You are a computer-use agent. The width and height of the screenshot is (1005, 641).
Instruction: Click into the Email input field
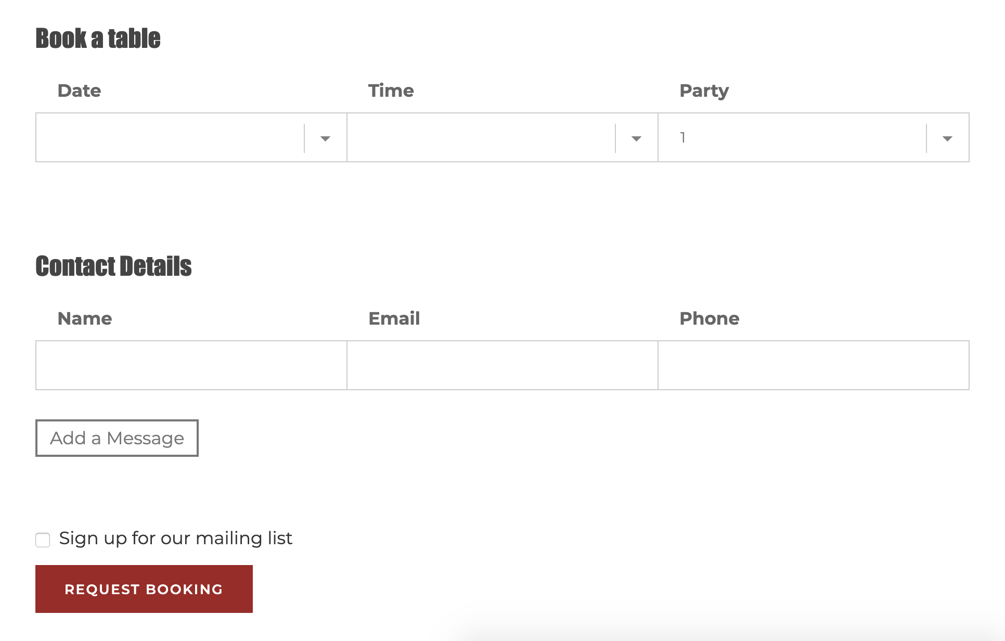pyautogui.click(x=502, y=365)
